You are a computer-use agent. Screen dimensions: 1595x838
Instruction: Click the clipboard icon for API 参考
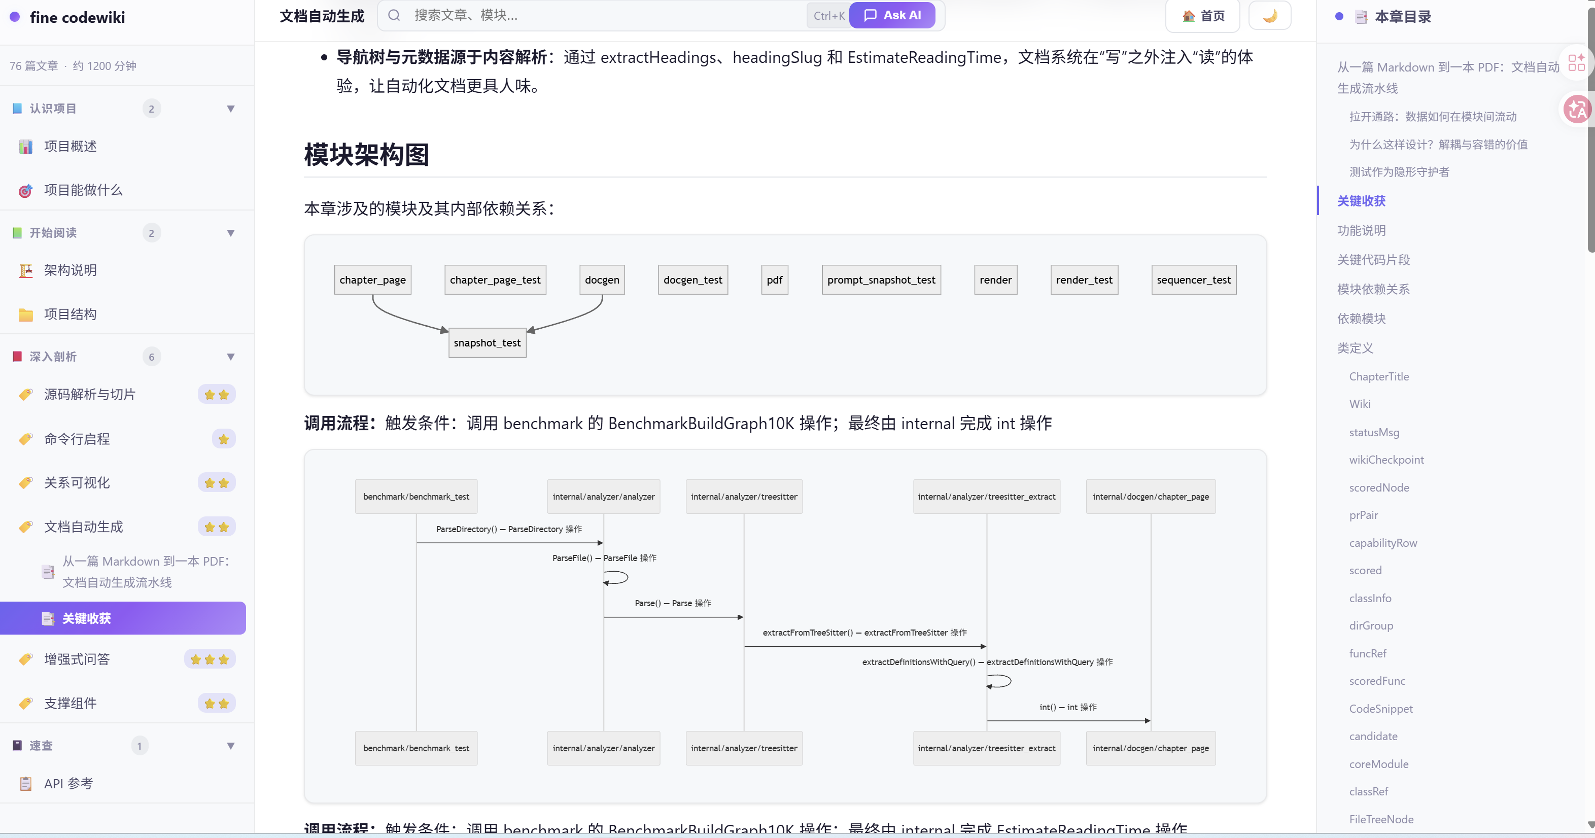coord(25,784)
